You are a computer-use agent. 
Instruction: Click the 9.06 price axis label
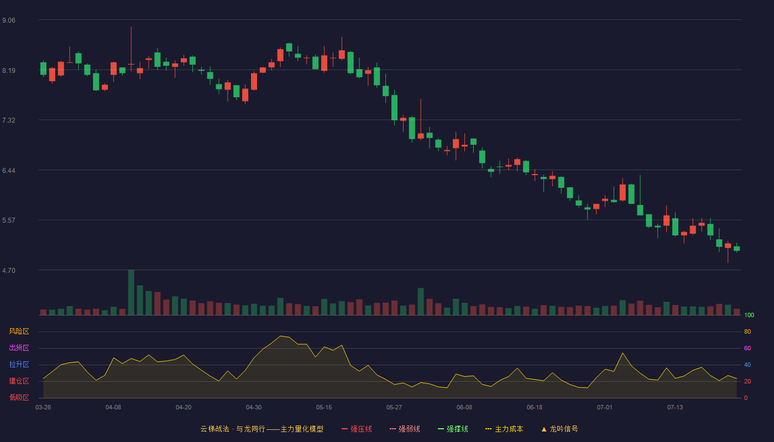tap(9, 20)
